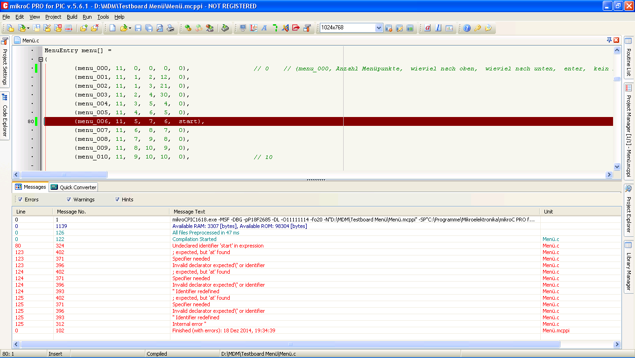Open the Project menu

click(x=53, y=17)
